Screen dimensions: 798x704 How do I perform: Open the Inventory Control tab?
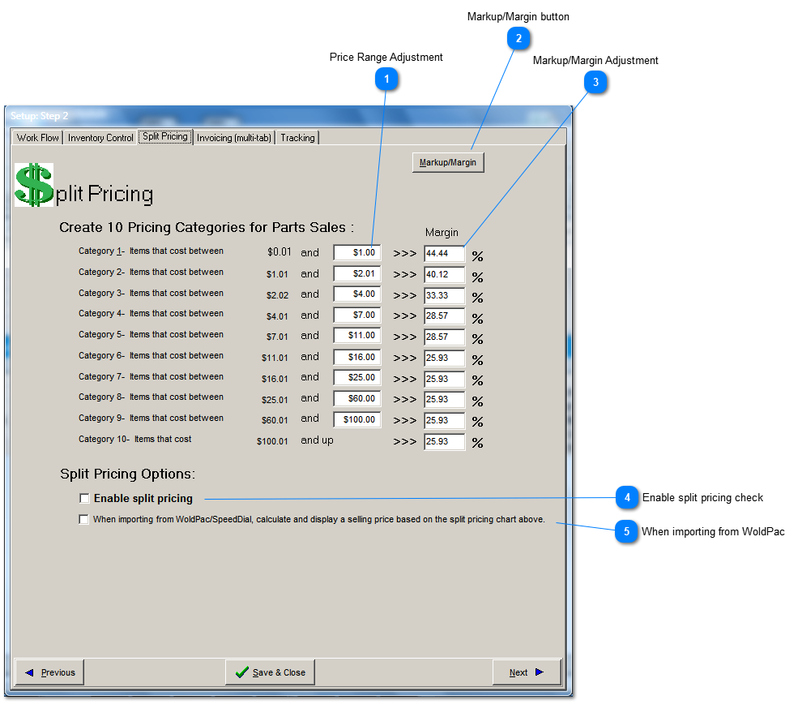point(100,138)
